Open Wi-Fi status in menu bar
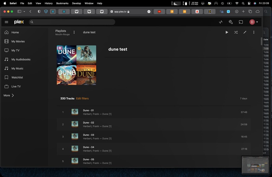Screen dimensions: 272x177 pyautogui.click(x=237, y=3)
